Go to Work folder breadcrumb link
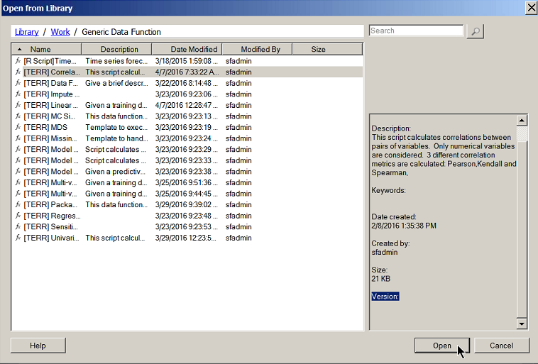538x364 pixels. (x=60, y=32)
